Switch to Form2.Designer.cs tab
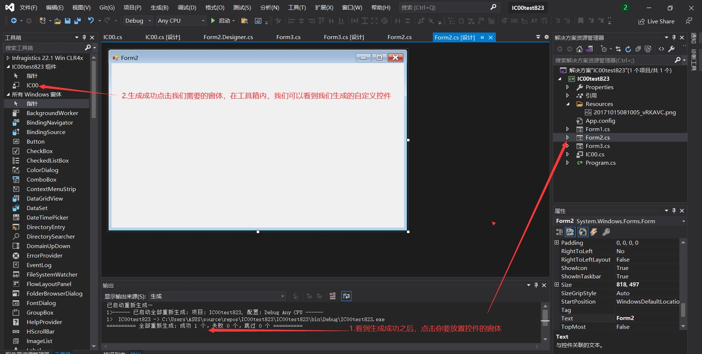This screenshot has width=702, height=354. (x=228, y=37)
